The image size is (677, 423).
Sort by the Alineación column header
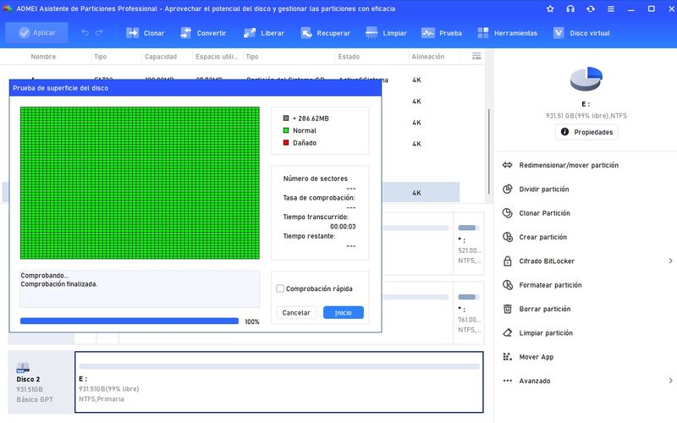[428, 57]
